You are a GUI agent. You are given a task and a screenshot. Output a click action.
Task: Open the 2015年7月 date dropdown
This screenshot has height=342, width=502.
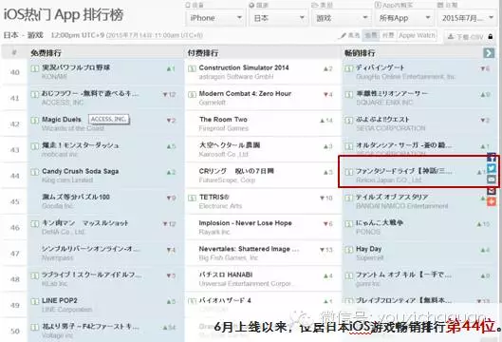point(467,18)
